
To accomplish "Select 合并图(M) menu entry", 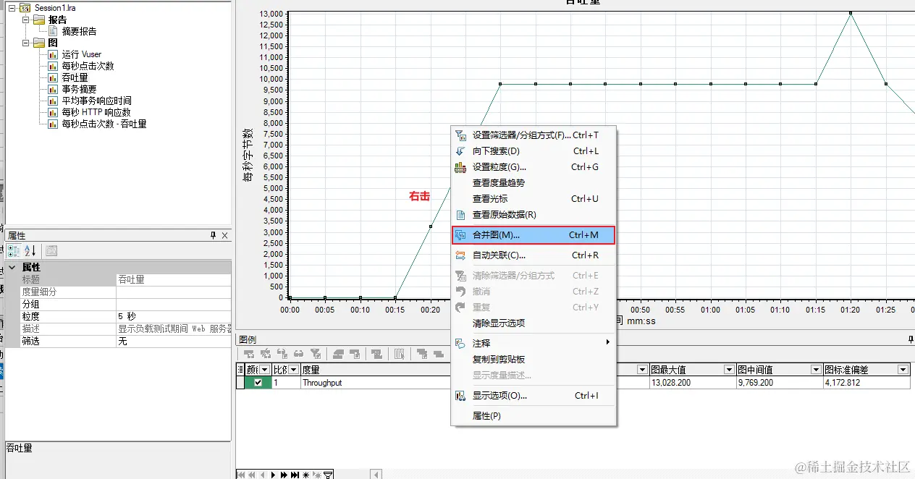I will coord(534,235).
